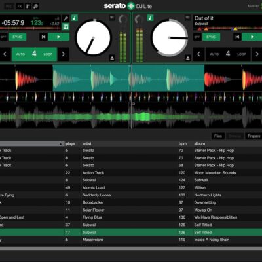The image size is (262, 262).
Task: Toggle left deck keylock music note icon
Action: (75, 18)
